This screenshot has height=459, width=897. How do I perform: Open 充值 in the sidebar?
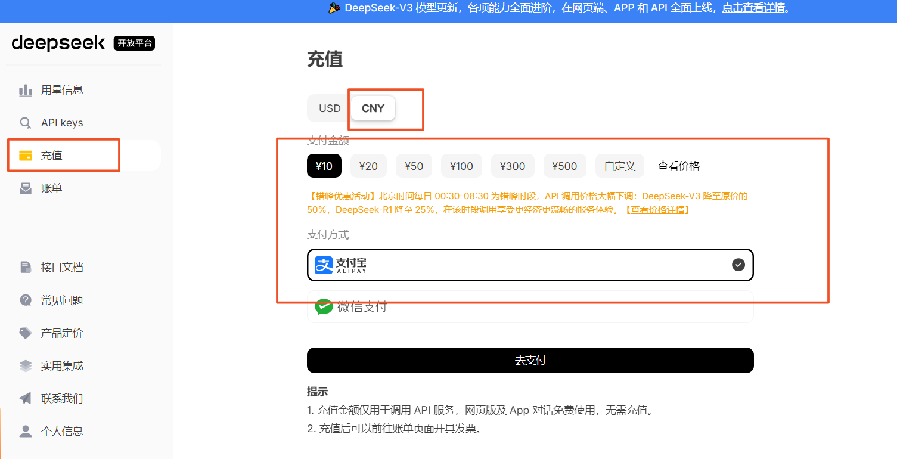point(84,156)
